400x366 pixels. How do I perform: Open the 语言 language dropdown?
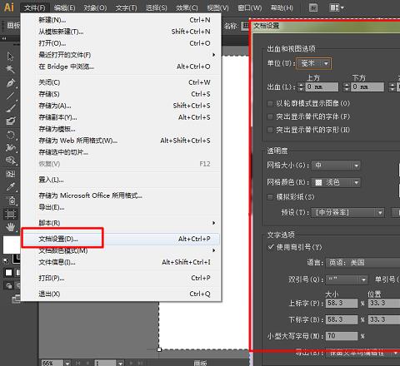362,262
